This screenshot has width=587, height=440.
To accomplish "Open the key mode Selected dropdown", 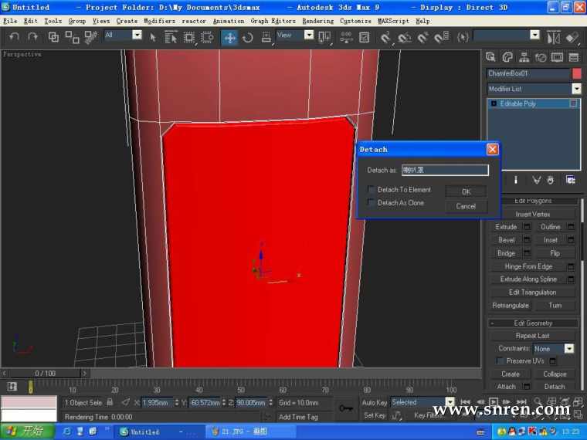I will point(450,402).
